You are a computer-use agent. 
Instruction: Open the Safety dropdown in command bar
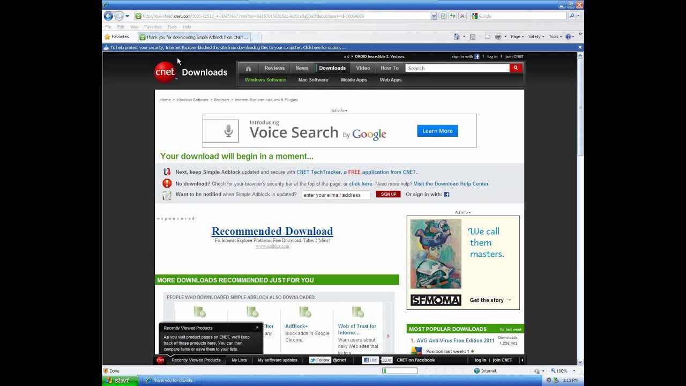pos(536,36)
